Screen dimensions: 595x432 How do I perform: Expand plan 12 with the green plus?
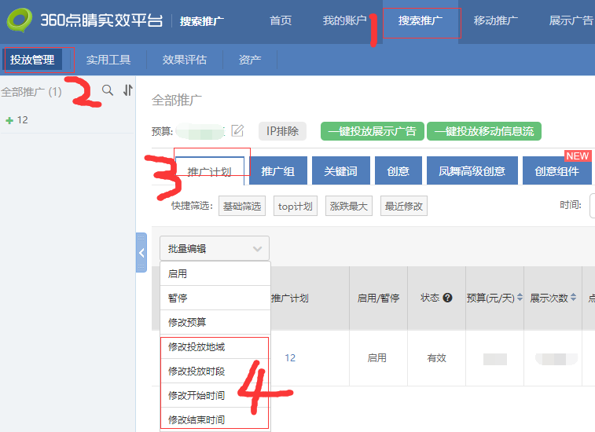[9, 120]
